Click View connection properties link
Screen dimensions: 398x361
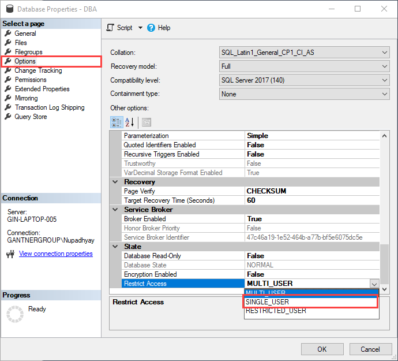click(56, 254)
